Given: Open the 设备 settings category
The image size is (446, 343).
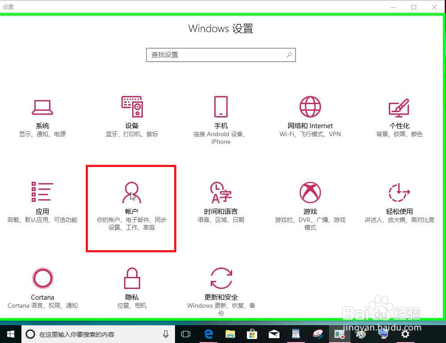Looking at the screenshot, I should (x=132, y=117).
